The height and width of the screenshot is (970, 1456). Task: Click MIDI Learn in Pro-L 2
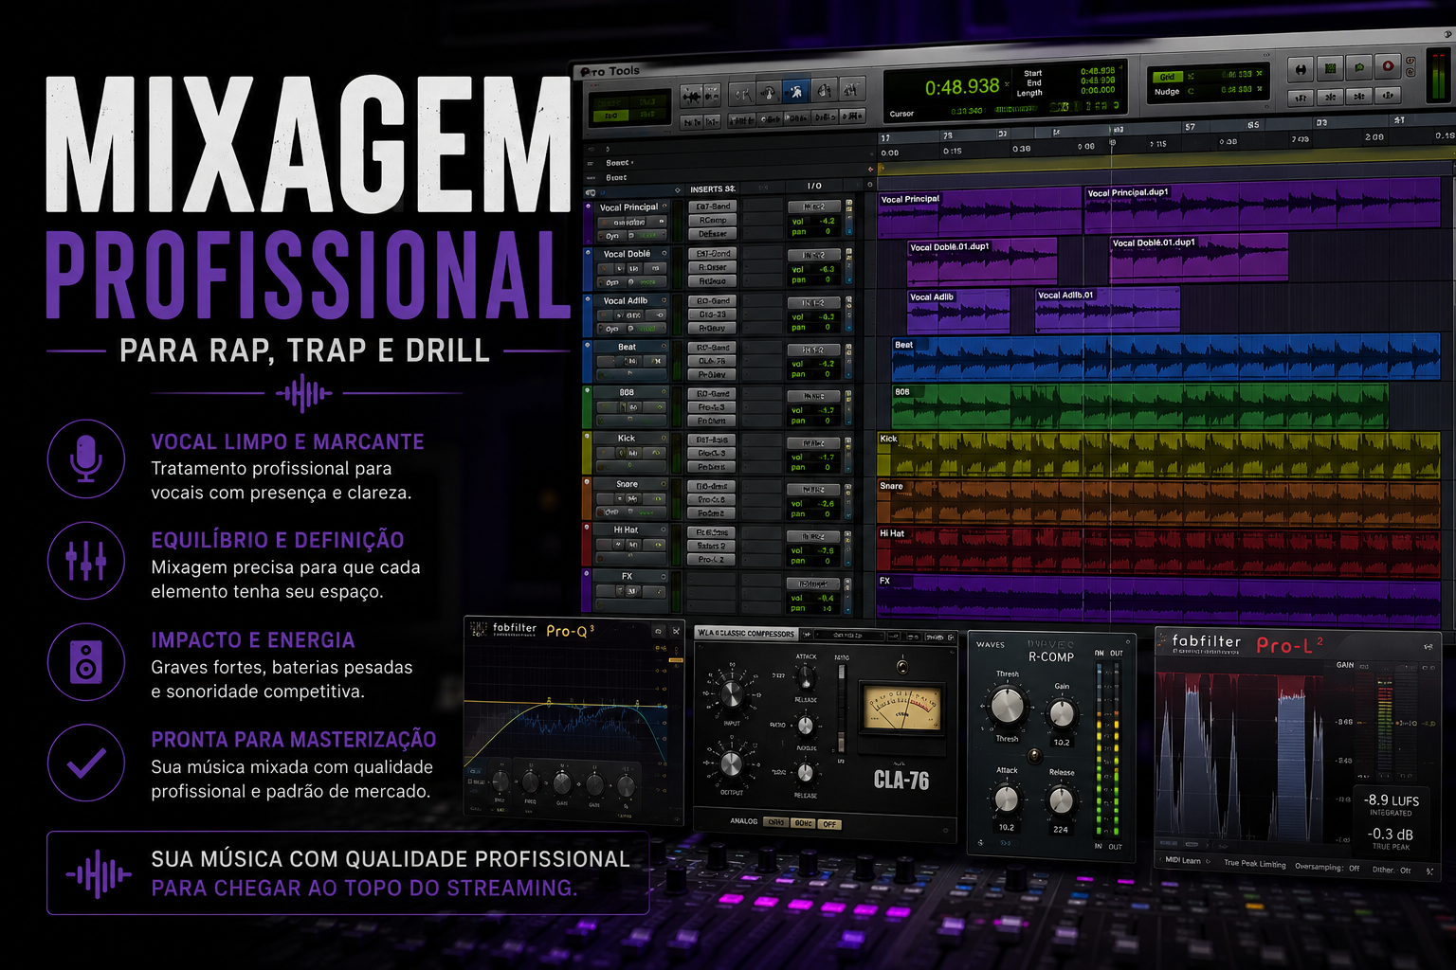point(1182,860)
